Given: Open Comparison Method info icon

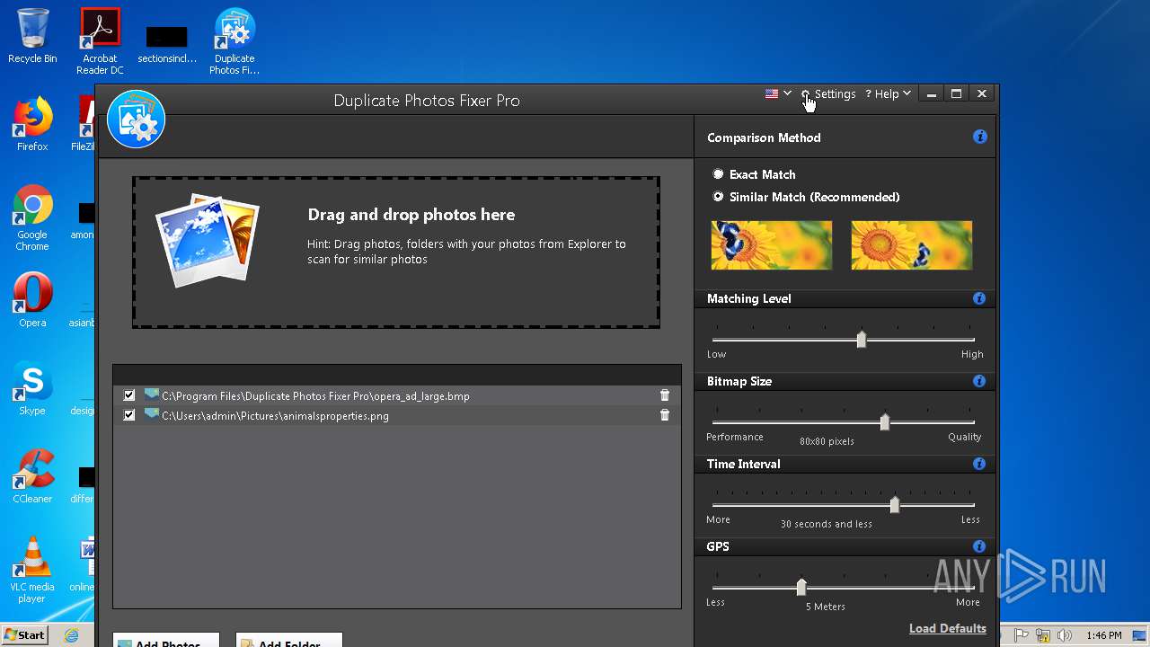Looking at the screenshot, I should [979, 137].
